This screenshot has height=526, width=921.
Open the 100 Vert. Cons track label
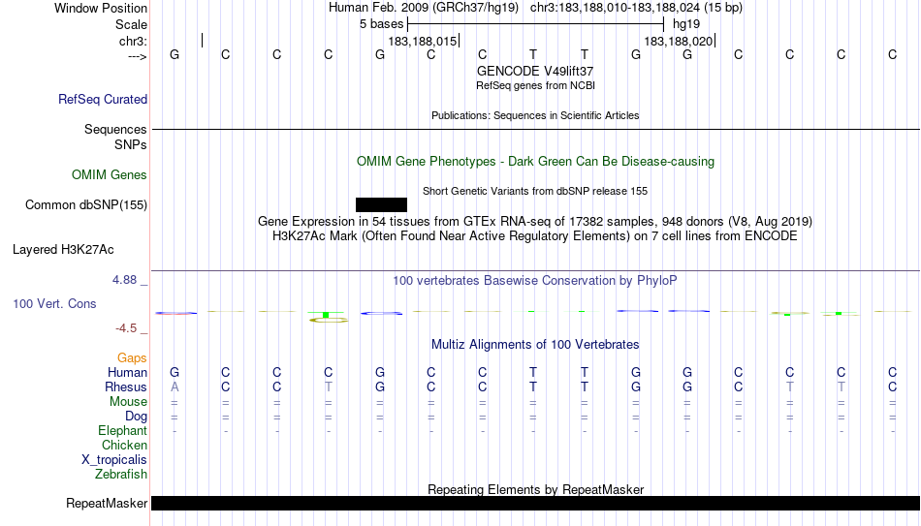(x=54, y=303)
